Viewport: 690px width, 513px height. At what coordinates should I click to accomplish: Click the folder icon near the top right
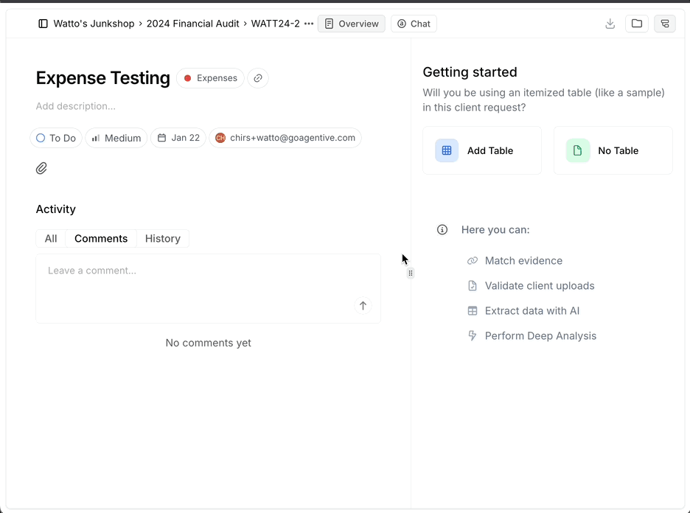(x=636, y=23)
